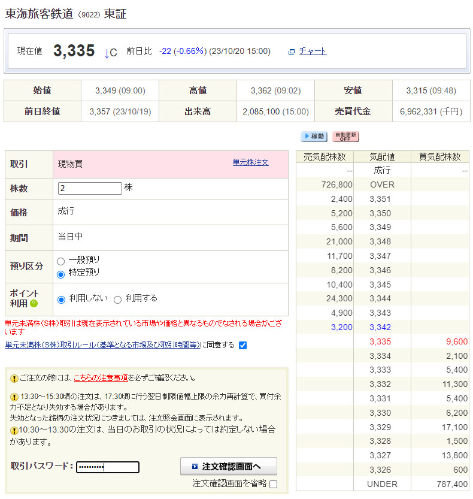Screen dimensions: 473x499
Task: Click the warning icon beside ご注文の際には
Action: [x=14, y=379]
